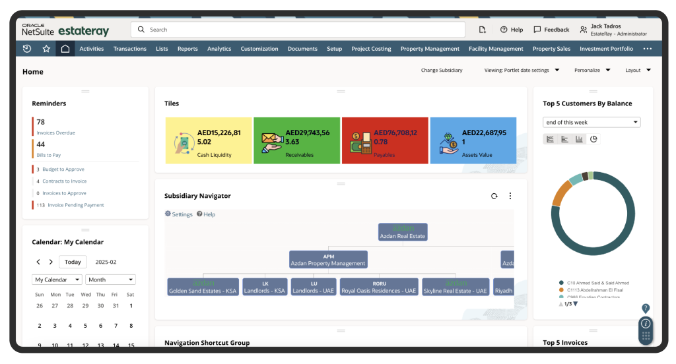Open the Reports menu
Screen dimensions: 676x364
pyautogui.click(x=187, y=49)
